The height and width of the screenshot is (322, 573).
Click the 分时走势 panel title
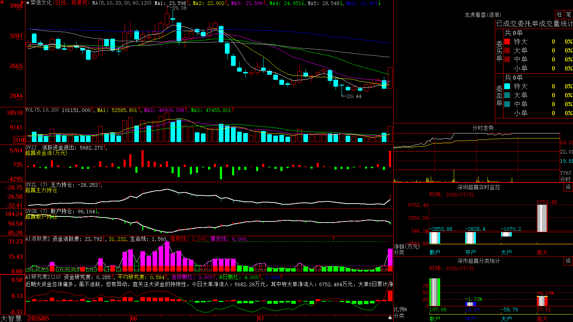483,128
